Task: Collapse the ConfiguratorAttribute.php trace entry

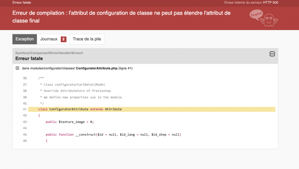Action: pyautogui.click(x=17, y=68)
